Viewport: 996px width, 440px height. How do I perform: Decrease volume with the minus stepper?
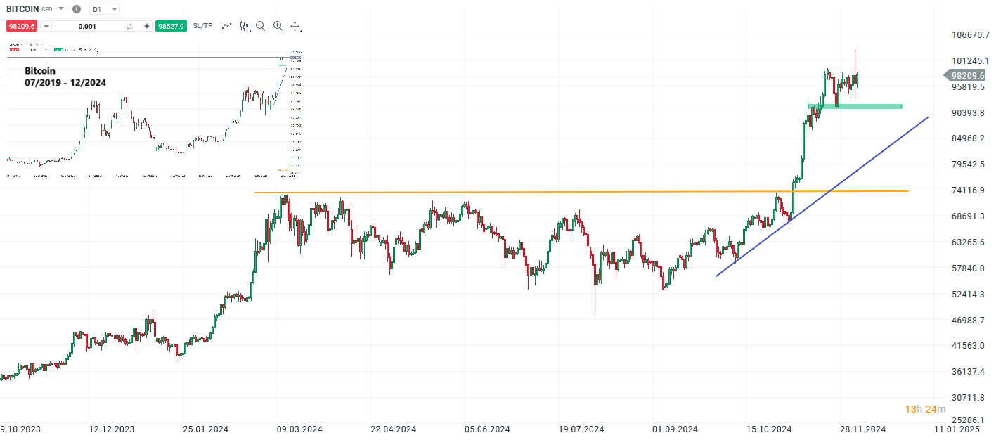click(46, 26)
